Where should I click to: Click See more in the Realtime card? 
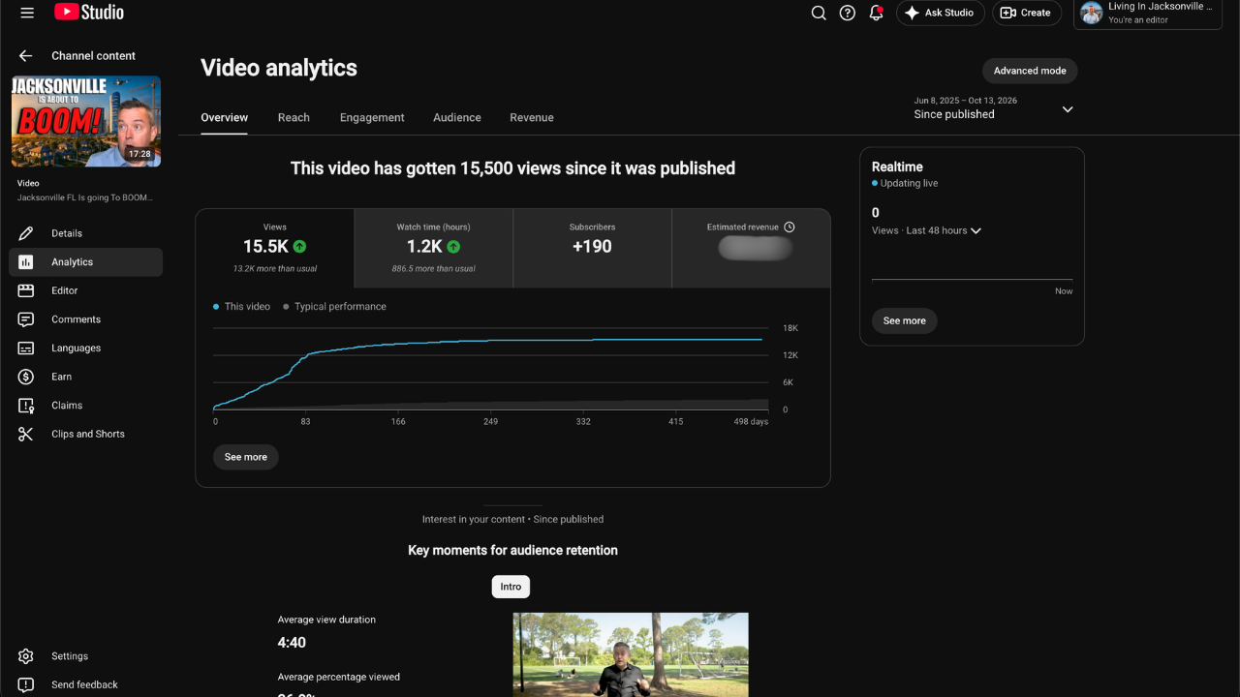905,320
